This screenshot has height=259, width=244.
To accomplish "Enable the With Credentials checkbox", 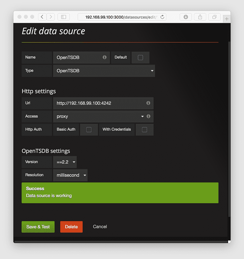I will (x=145, y=129).
